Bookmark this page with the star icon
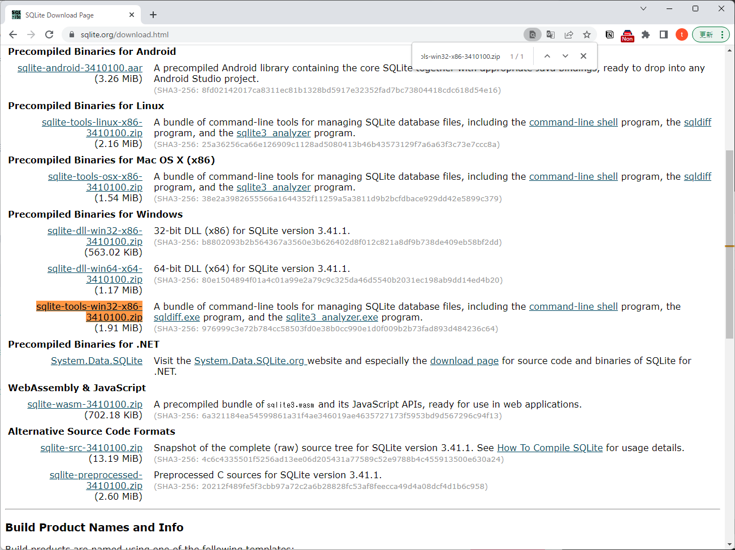Image resolution: width=735 pixels, height=550 pixels. point(587,34)
